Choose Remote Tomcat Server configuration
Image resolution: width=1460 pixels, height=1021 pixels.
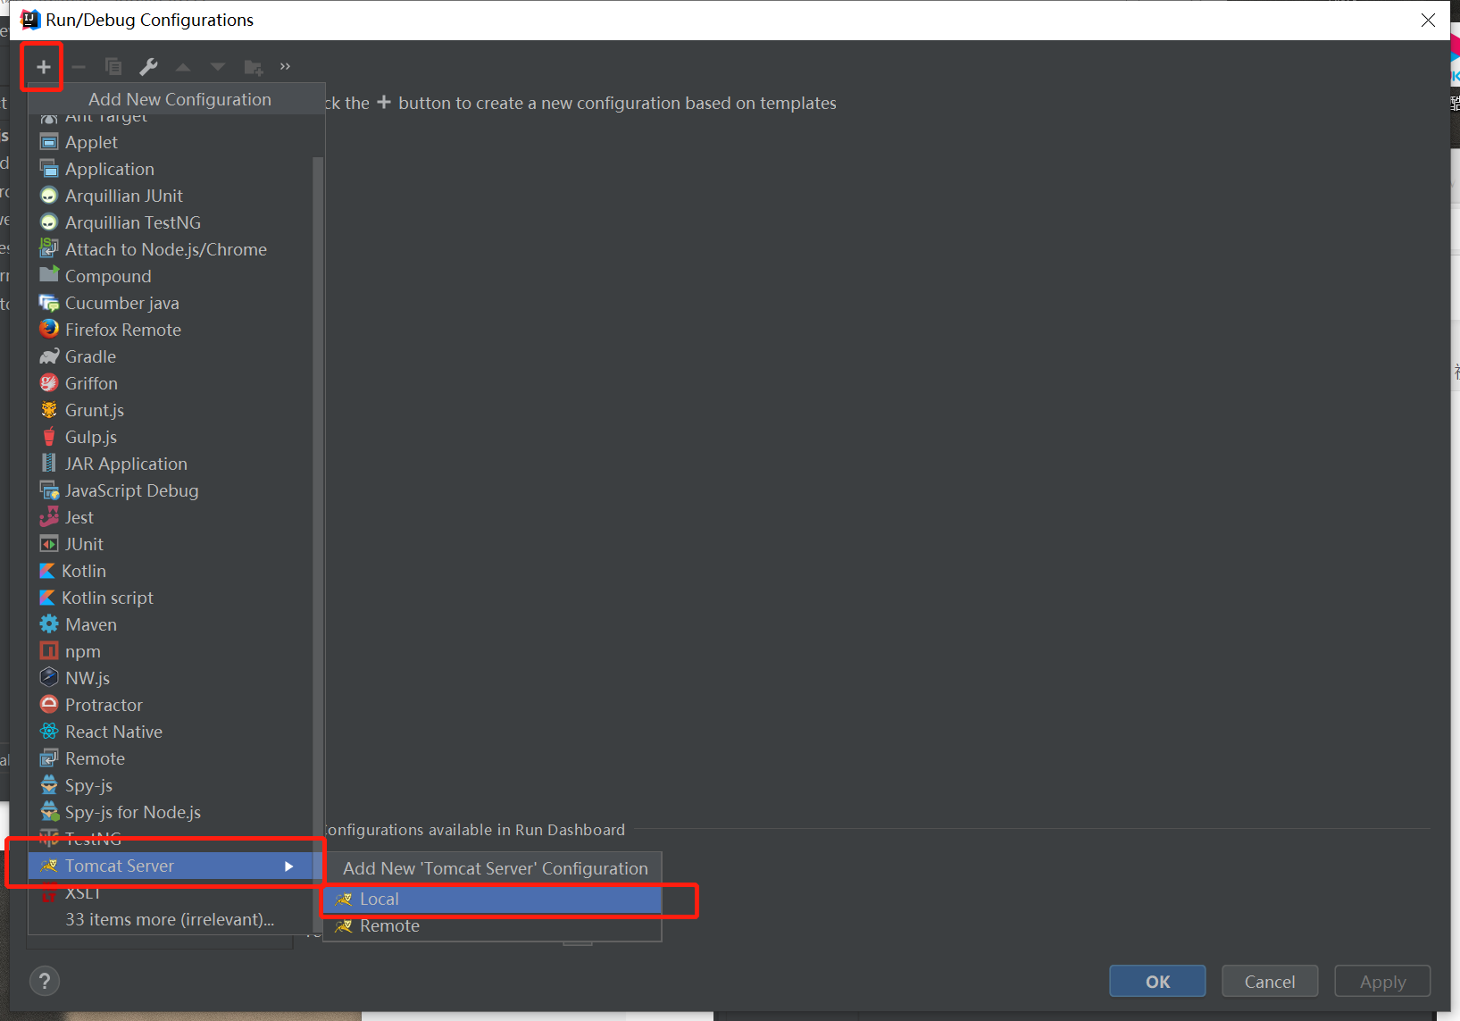tap(492, 926)
